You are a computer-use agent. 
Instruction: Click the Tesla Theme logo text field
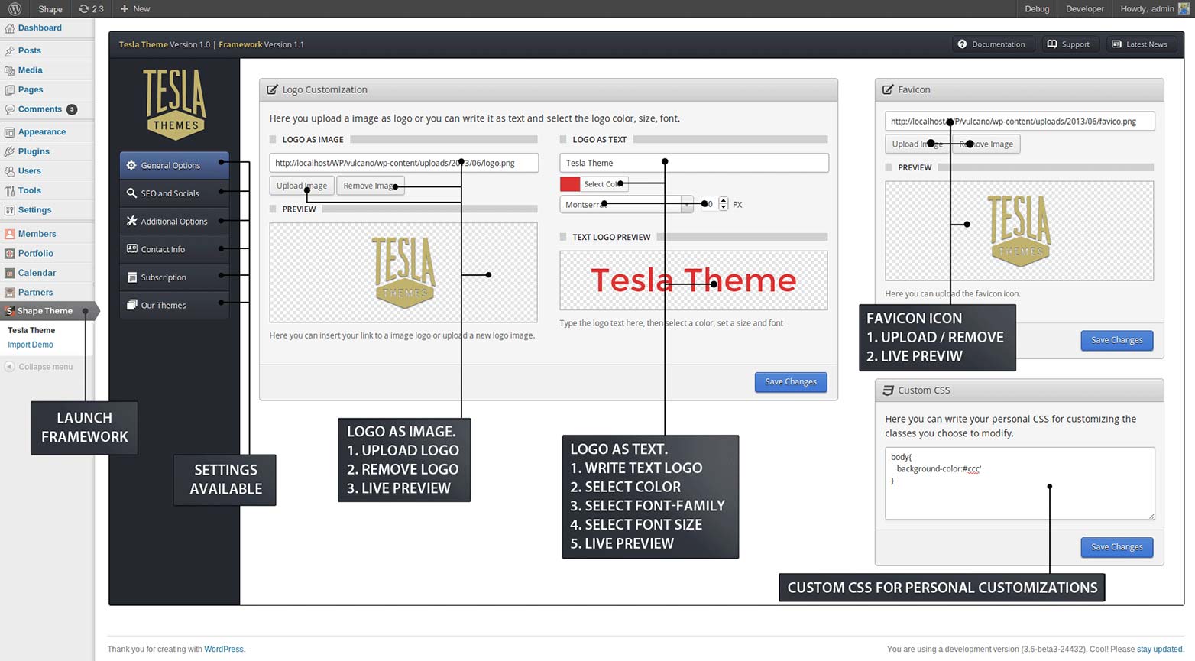tap(694, 163)
